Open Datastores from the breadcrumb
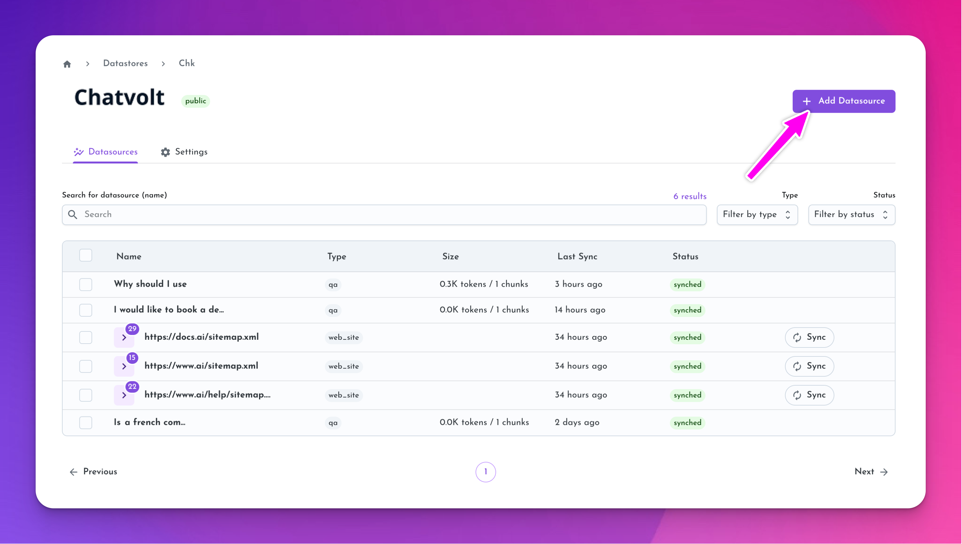The width and height of the screenshot is (962, 544). 125,64
